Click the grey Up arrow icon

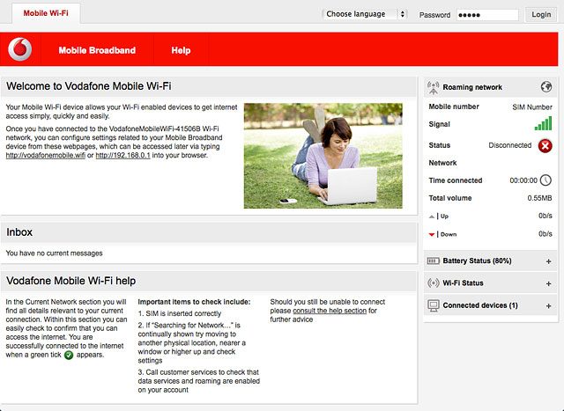[432, 217]
